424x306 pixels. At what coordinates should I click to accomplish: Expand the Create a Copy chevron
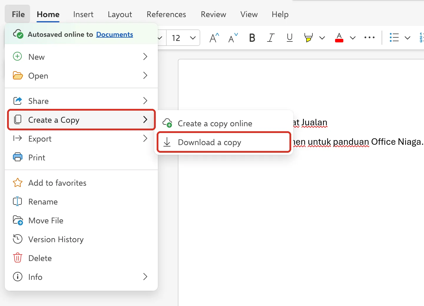click(x=145, y=119)
